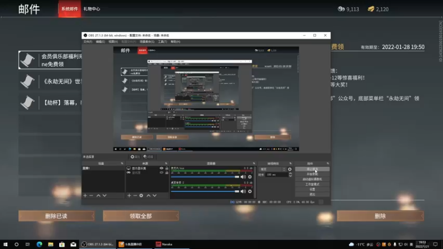Open Scene Collection menu in OBS
The height and width of the screenshot is (249, 443).
click(x=147, y=41)
